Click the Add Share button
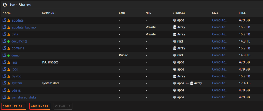The image size is (263, 111). click(x=40, y=106)
